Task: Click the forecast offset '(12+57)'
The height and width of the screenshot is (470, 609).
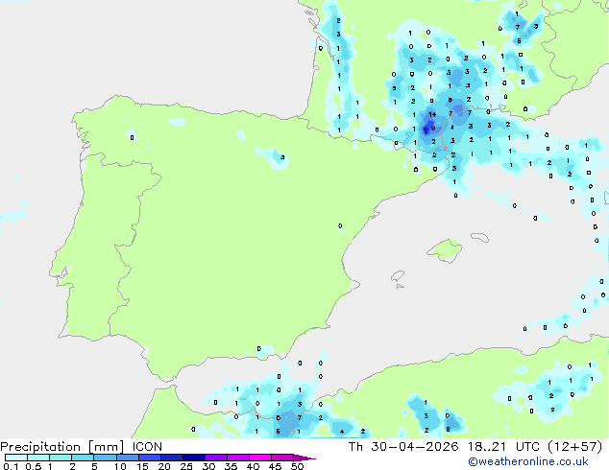Action: tap(575, 447)
